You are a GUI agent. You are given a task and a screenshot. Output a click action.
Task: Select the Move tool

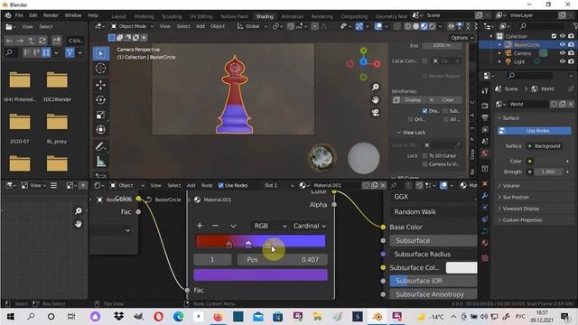100,85
